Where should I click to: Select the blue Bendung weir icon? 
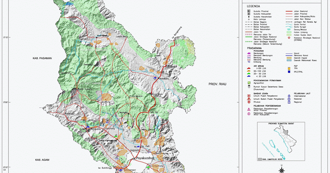click(x=249, y=58)
